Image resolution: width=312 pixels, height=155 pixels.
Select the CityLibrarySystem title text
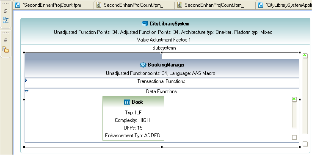(169, 24)
